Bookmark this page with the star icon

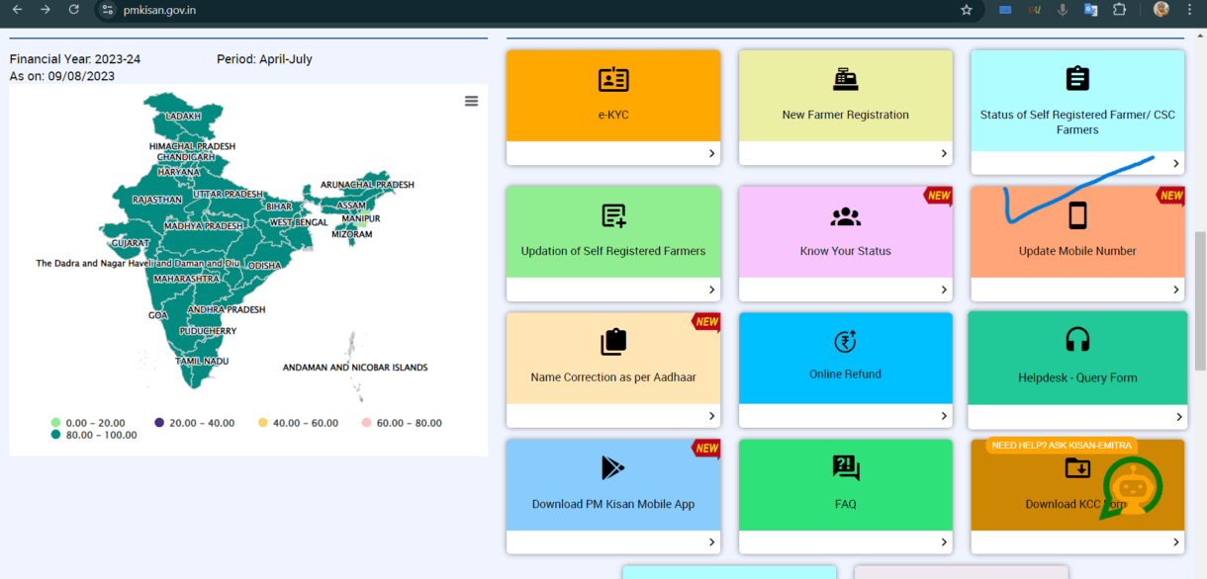pyautogui.click(x=967, y=10)
